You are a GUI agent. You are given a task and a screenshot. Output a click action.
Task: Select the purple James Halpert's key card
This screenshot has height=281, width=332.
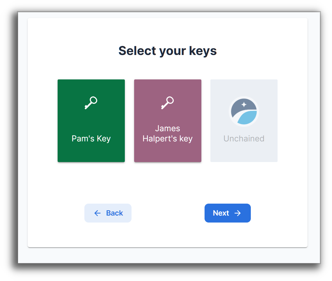click(168, 120)
